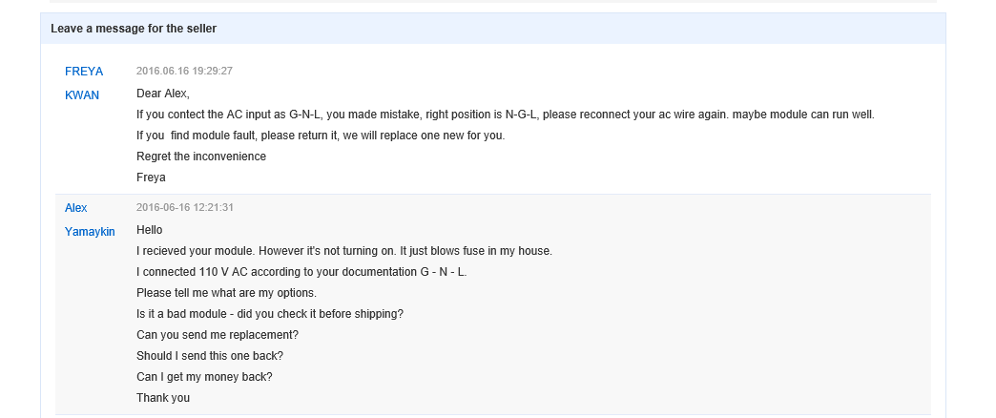Open Yamaykin surname link
The image size is (996, 418).
[90, 232]
